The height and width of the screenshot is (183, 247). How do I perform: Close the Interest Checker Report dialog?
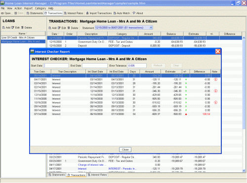coord(125,149)
